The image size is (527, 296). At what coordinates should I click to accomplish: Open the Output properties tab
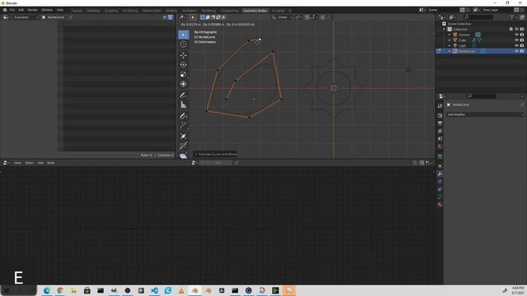[x=440, y=123]
